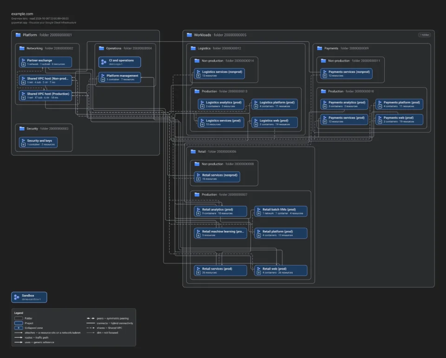Click 'dim = not focused' legend entry
The width and height of the screenshot is (446, 358).
[x=102, y=333]
